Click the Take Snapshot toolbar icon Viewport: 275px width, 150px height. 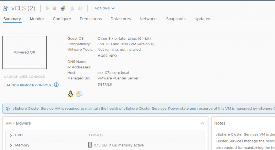point(80,8)
